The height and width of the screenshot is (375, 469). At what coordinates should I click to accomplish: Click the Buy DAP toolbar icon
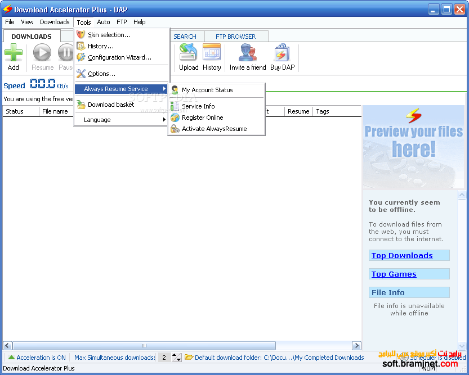tap(282, 53)
